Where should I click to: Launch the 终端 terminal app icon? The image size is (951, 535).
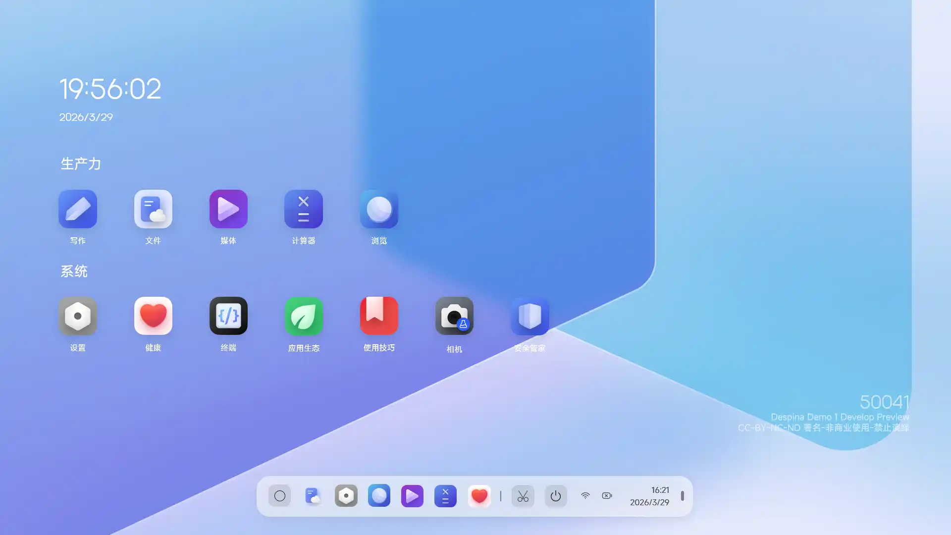pyautogui.click(x=228, y=316)
